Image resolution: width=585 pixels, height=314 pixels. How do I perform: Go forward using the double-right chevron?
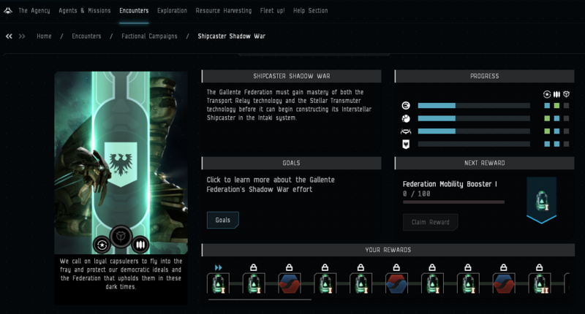tap(22, 36)
